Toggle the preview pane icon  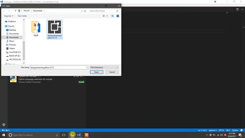click(x=112, y=16)
